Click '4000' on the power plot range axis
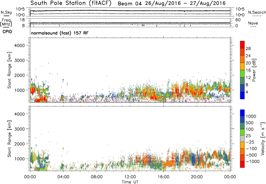Screen dimensions: 266x184 19,46
